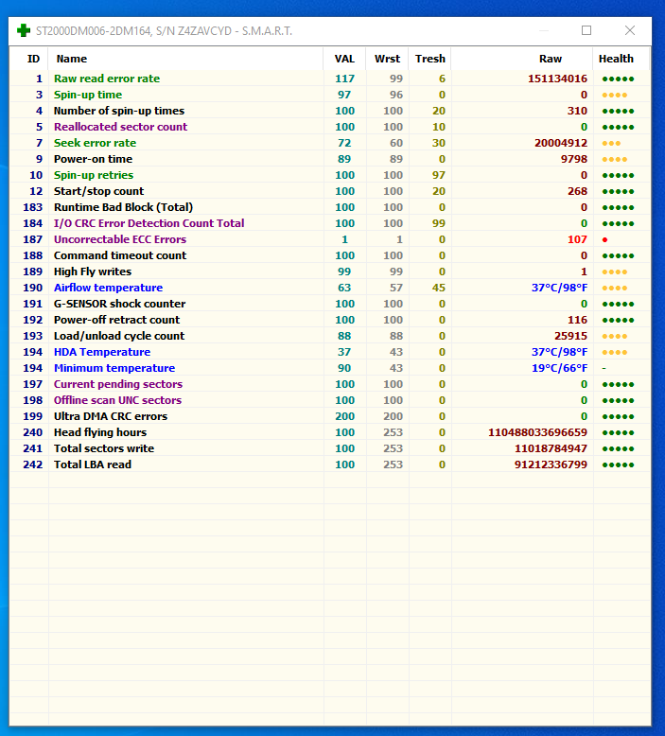
Task: Click yellow health dots for Load/unload cycle count
Action: pos(615,336)
